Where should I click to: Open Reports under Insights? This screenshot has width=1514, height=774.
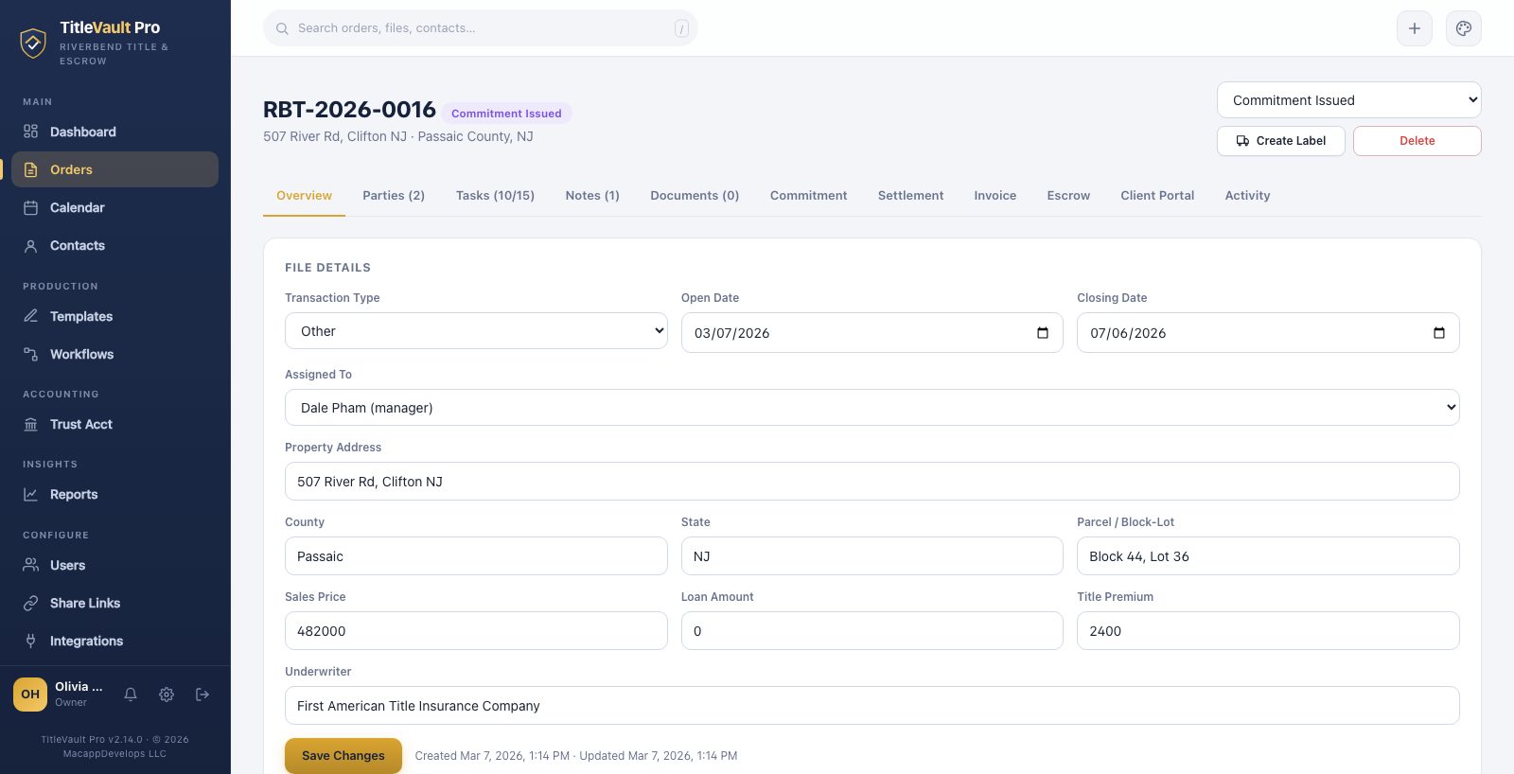(x=114, y=494)
